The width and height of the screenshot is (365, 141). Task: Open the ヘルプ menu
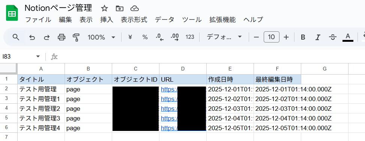(x=253, y=20)
